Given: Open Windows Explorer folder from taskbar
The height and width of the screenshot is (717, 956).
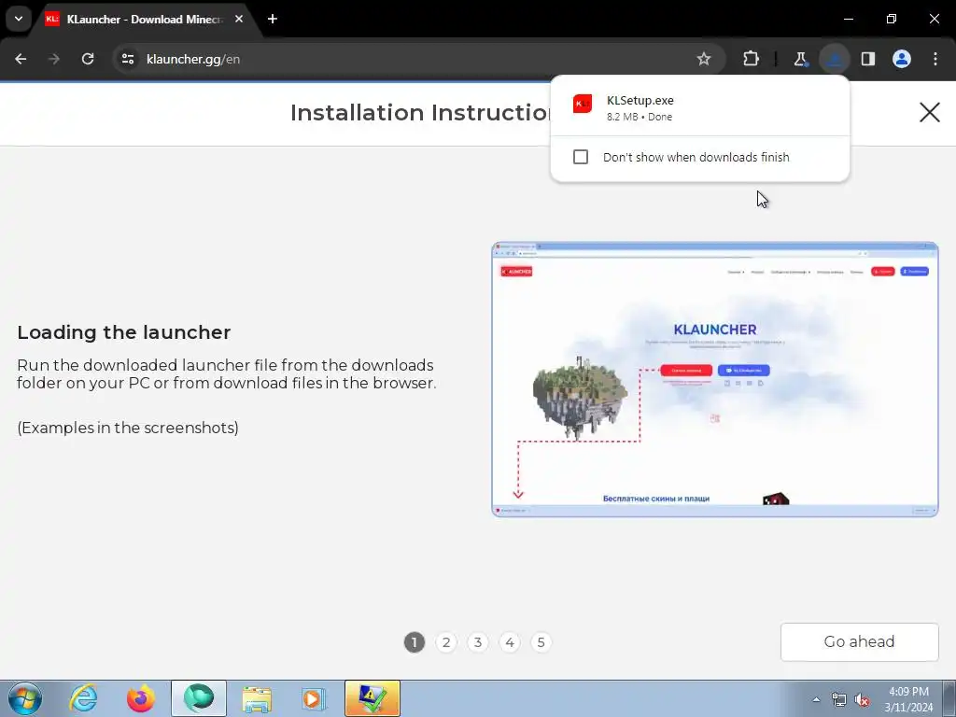Looking at the screenshot, I should point(257,698).
